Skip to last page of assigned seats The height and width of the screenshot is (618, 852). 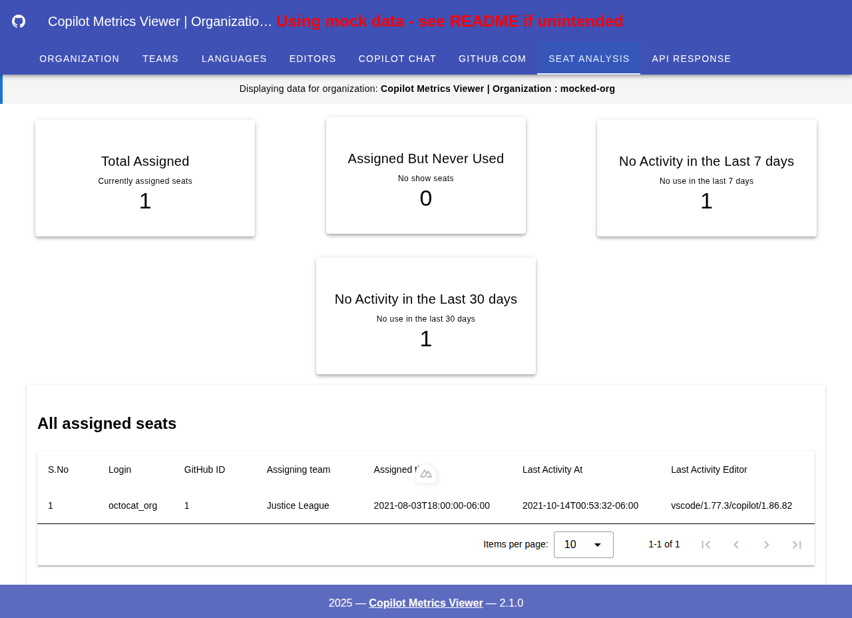pos(795,544)
